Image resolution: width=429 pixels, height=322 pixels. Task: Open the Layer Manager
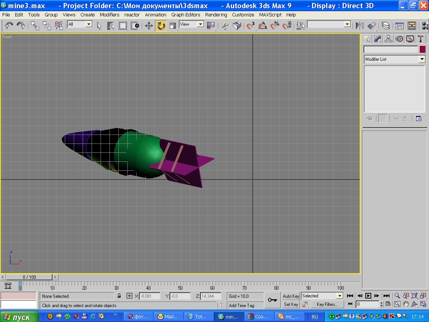tap(386, 26)
